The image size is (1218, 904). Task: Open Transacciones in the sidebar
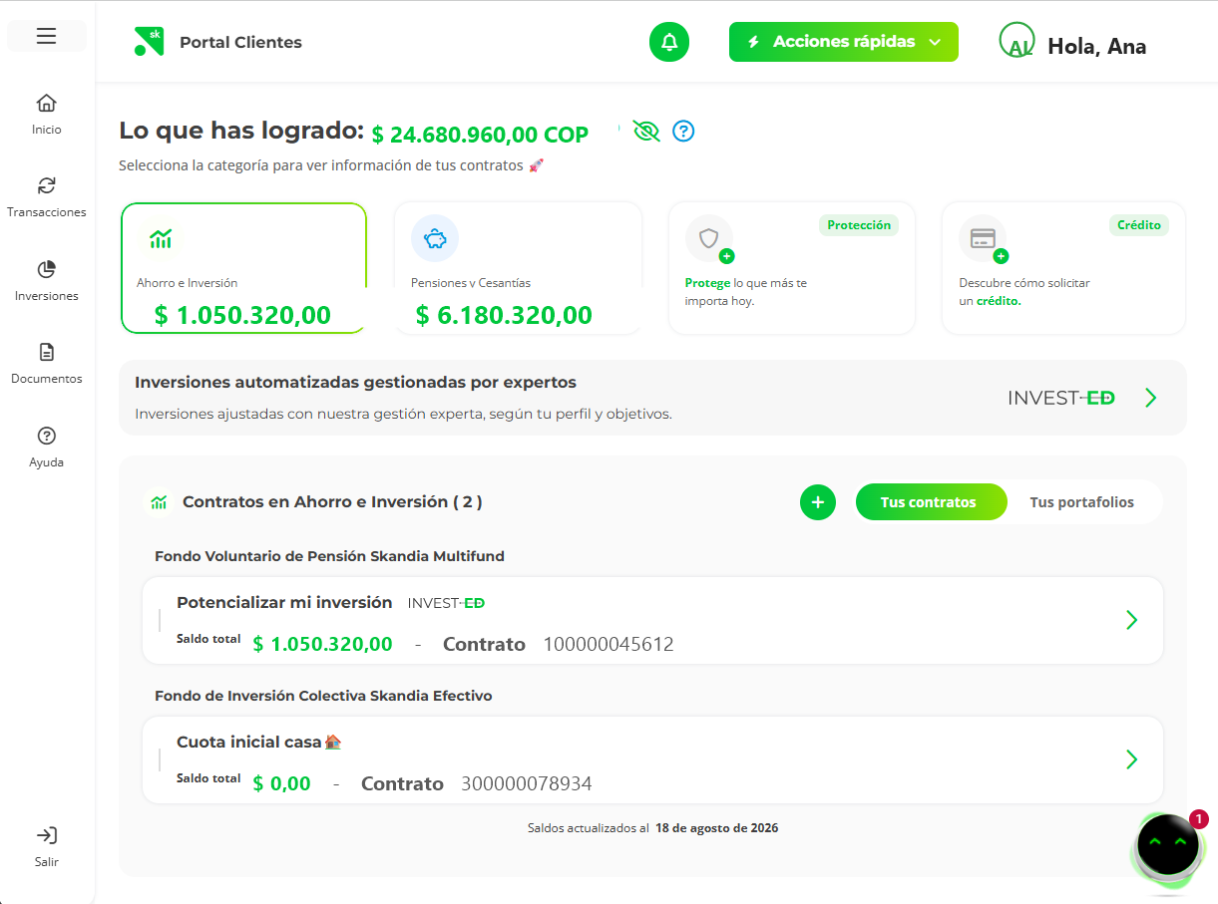pyautogui.click(x=46, y=196)
